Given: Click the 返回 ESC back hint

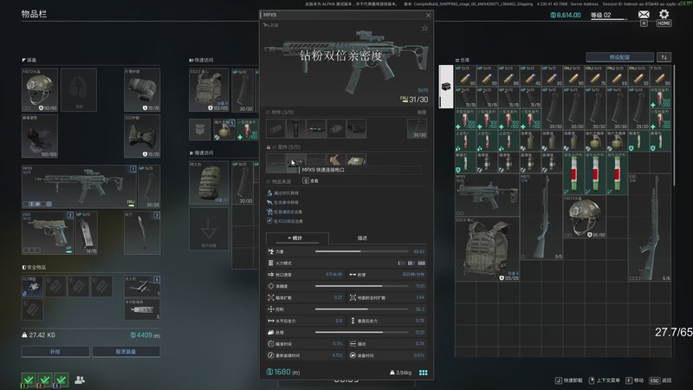Looking at the screenshot, I should [660, 380].
